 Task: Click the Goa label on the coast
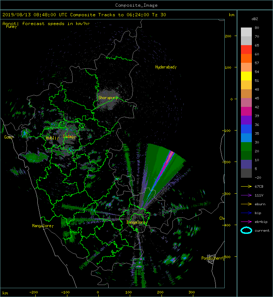8,137
